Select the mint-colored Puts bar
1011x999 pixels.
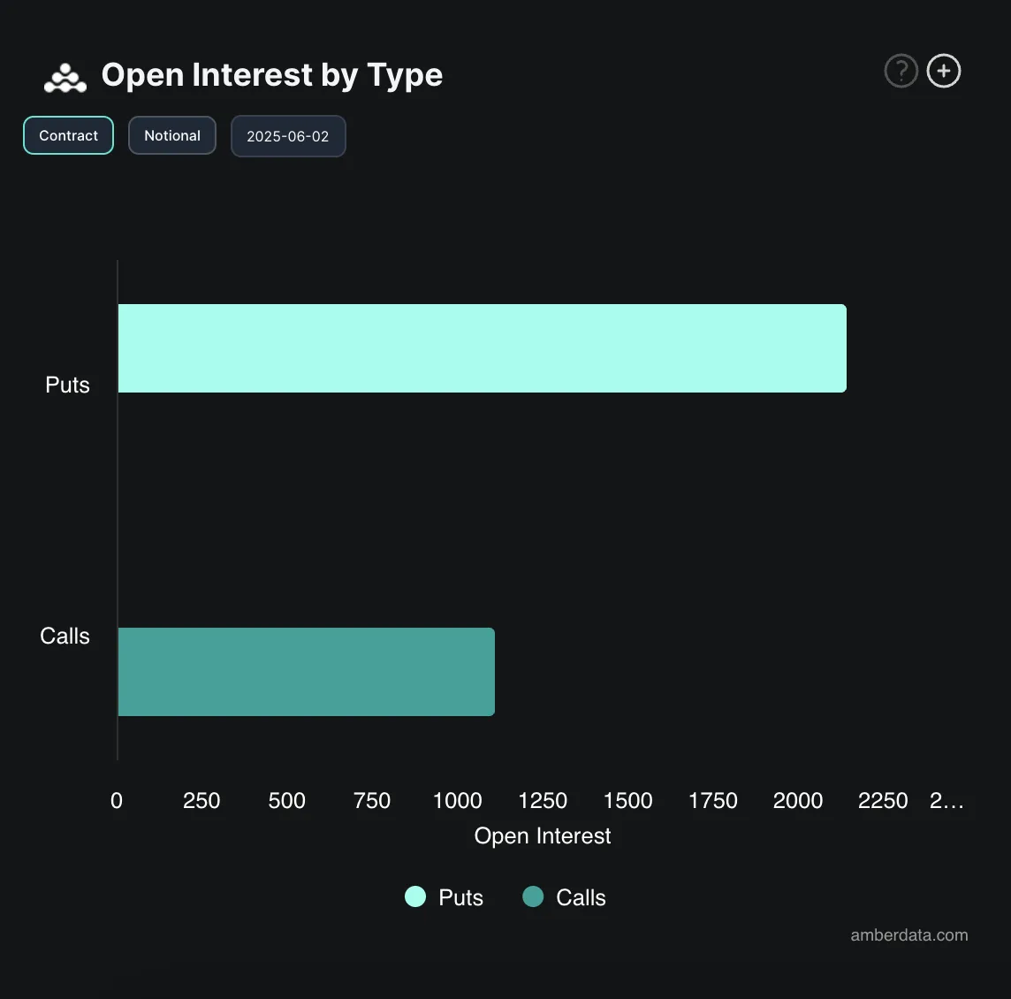tap(482, 347)
